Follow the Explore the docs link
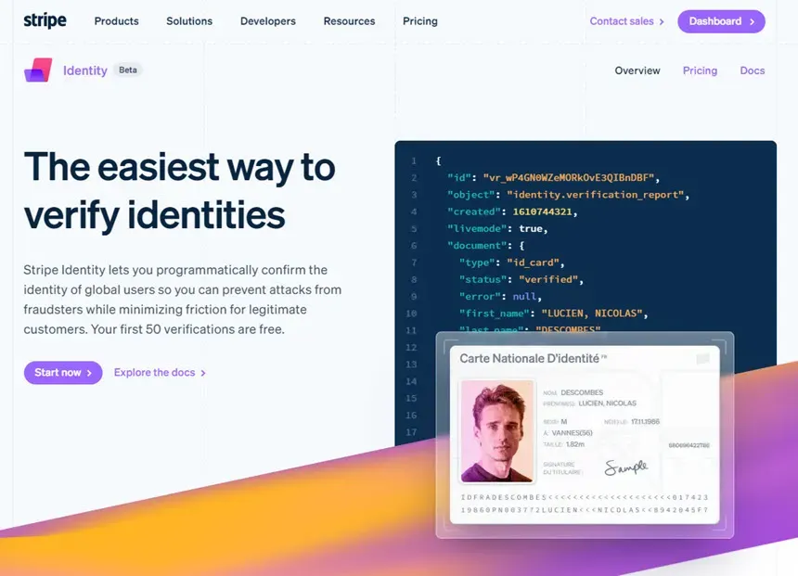 [160, 373]
